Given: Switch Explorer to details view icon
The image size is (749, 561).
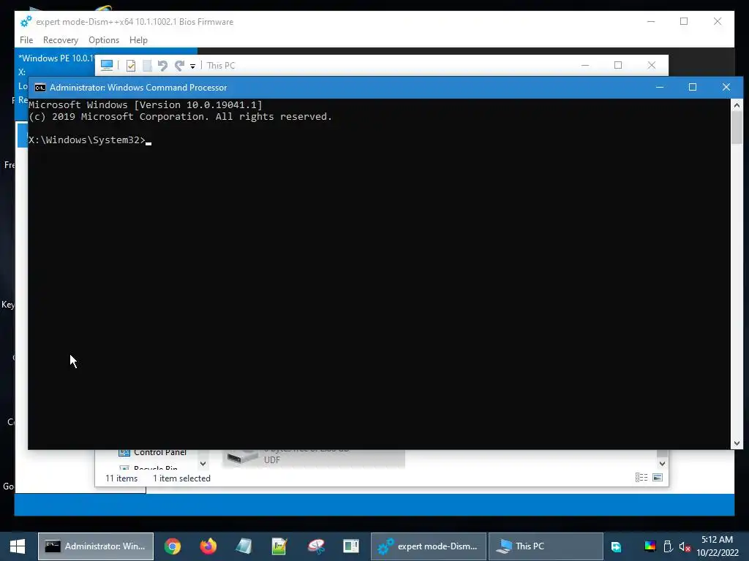Looking at the screenshot, I should (x=641, y=478).
